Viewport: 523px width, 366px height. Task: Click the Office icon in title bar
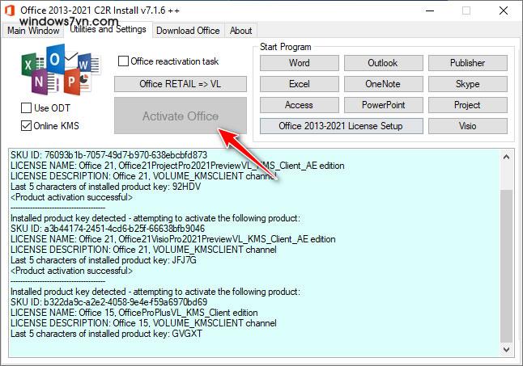coord(10,11)
